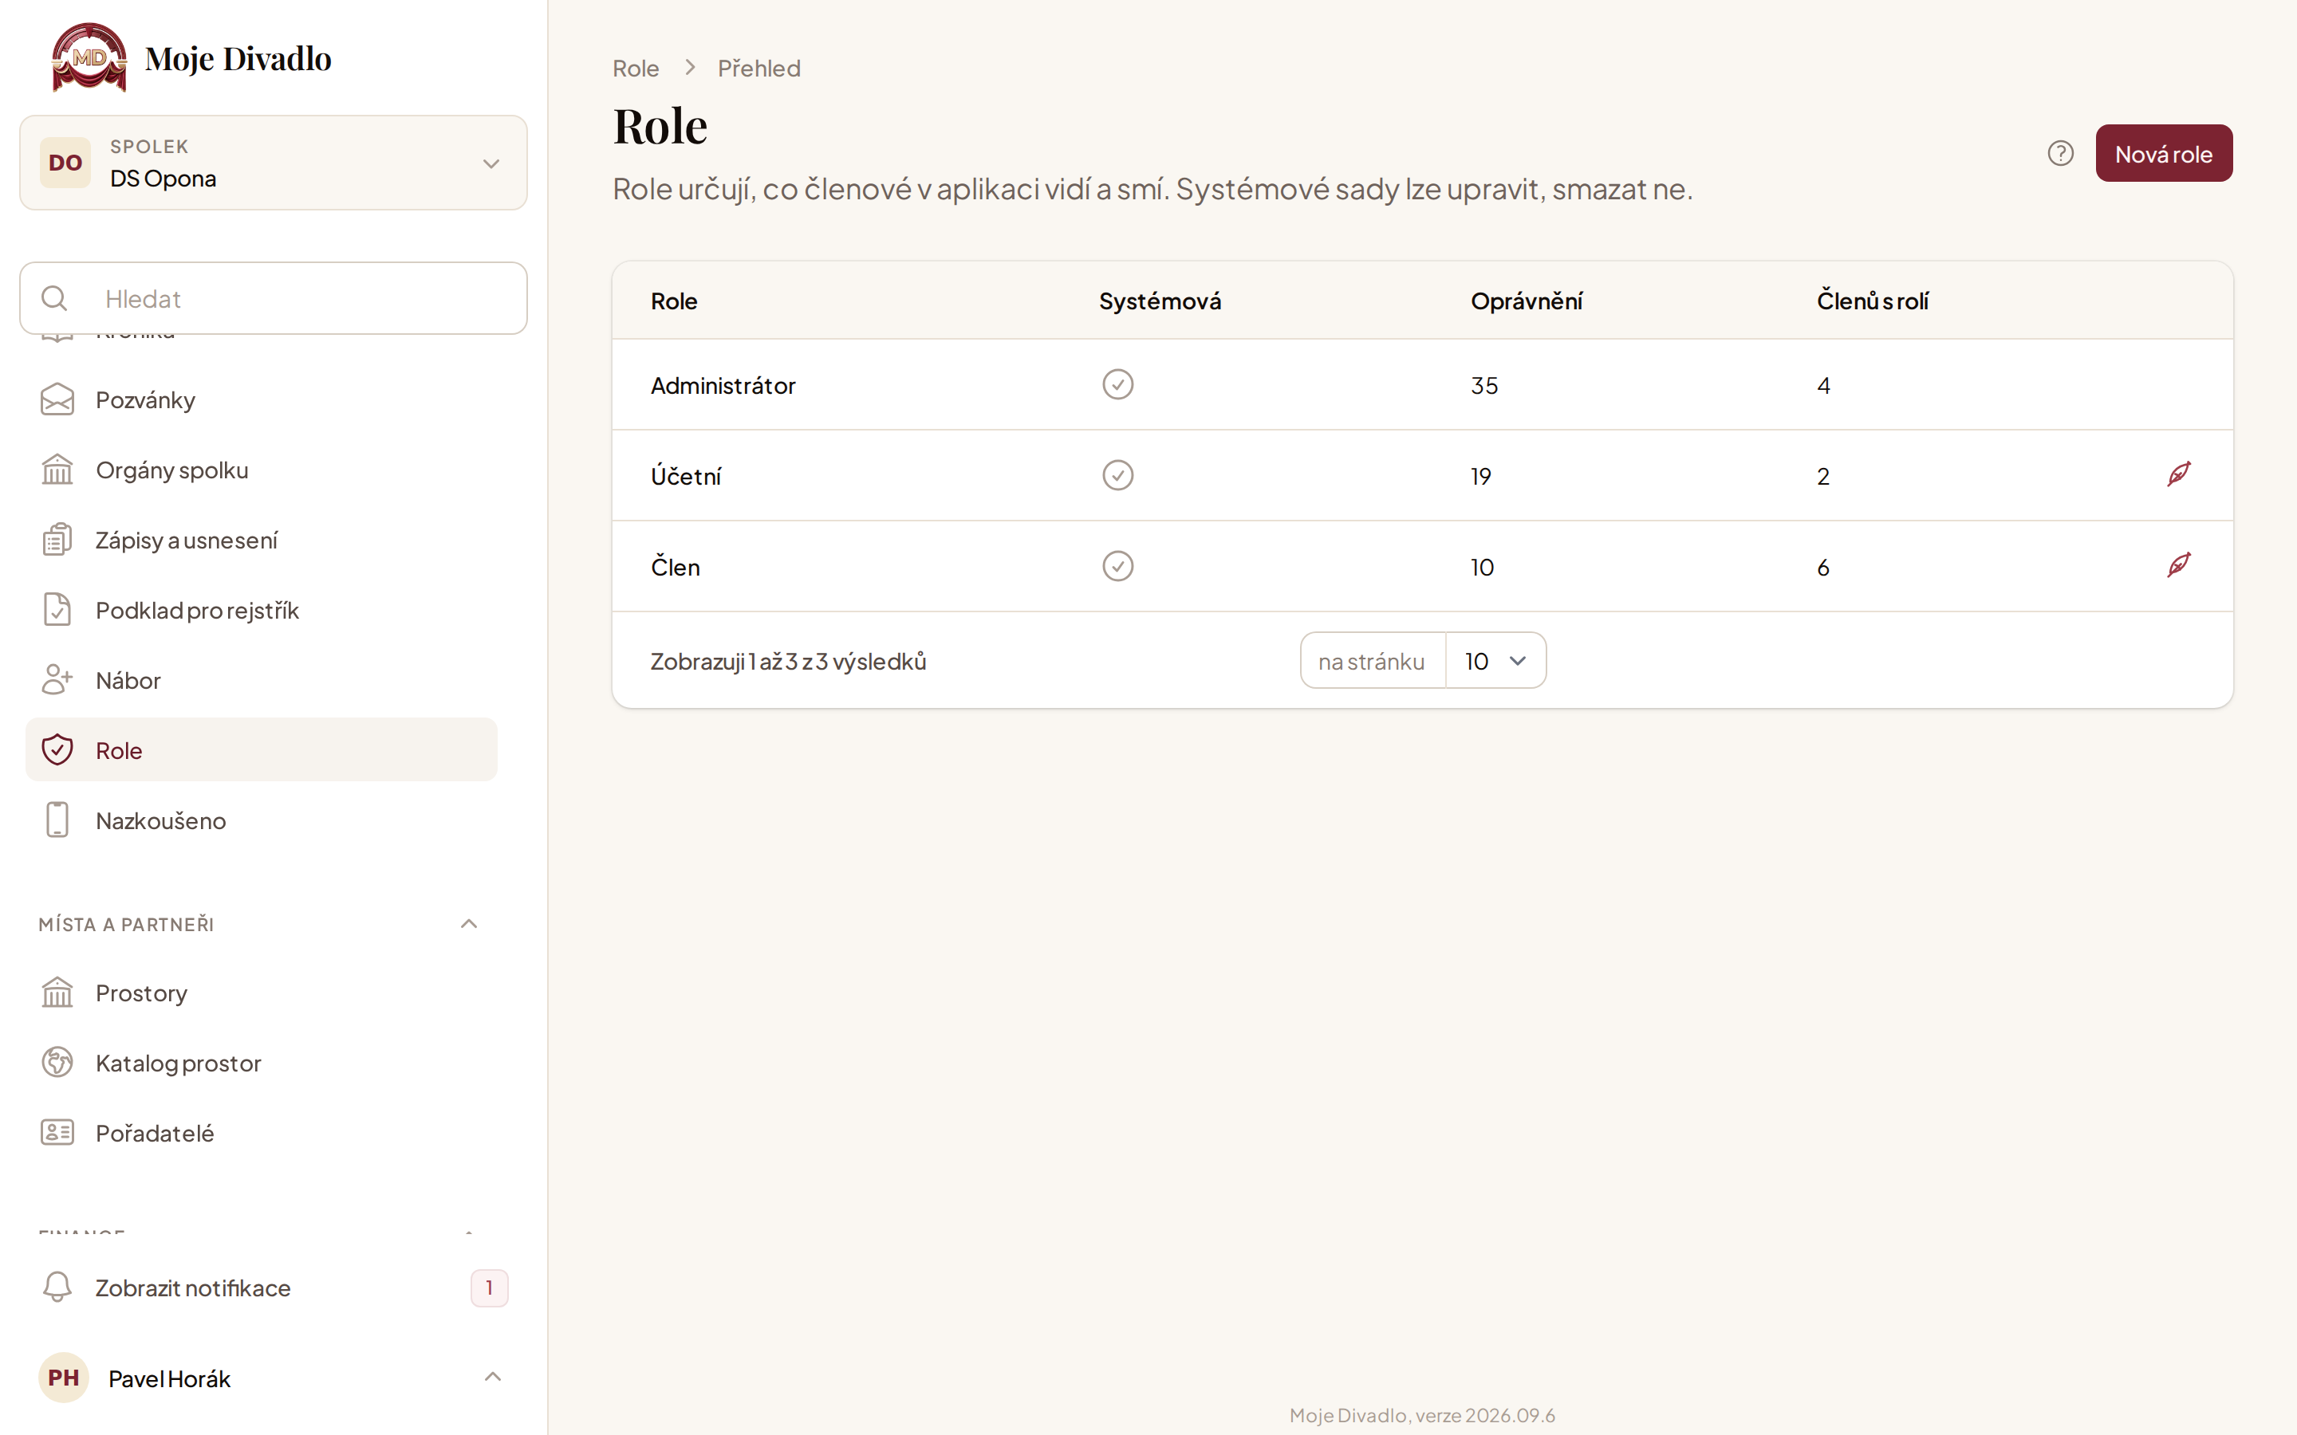Click the Zápisy a usnesení clipboard icon
Image resolution: width=2297 pixels, height=1435 pixels.
[x=57, y=540]
